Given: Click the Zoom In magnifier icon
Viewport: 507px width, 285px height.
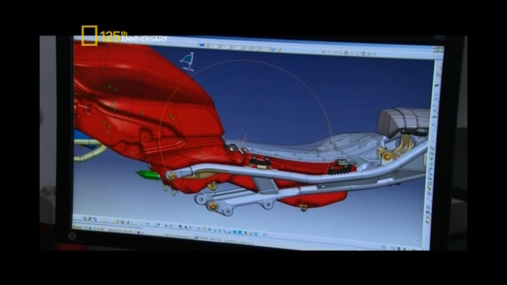Looking at the screenshot, I should click(x=220, y=231).
